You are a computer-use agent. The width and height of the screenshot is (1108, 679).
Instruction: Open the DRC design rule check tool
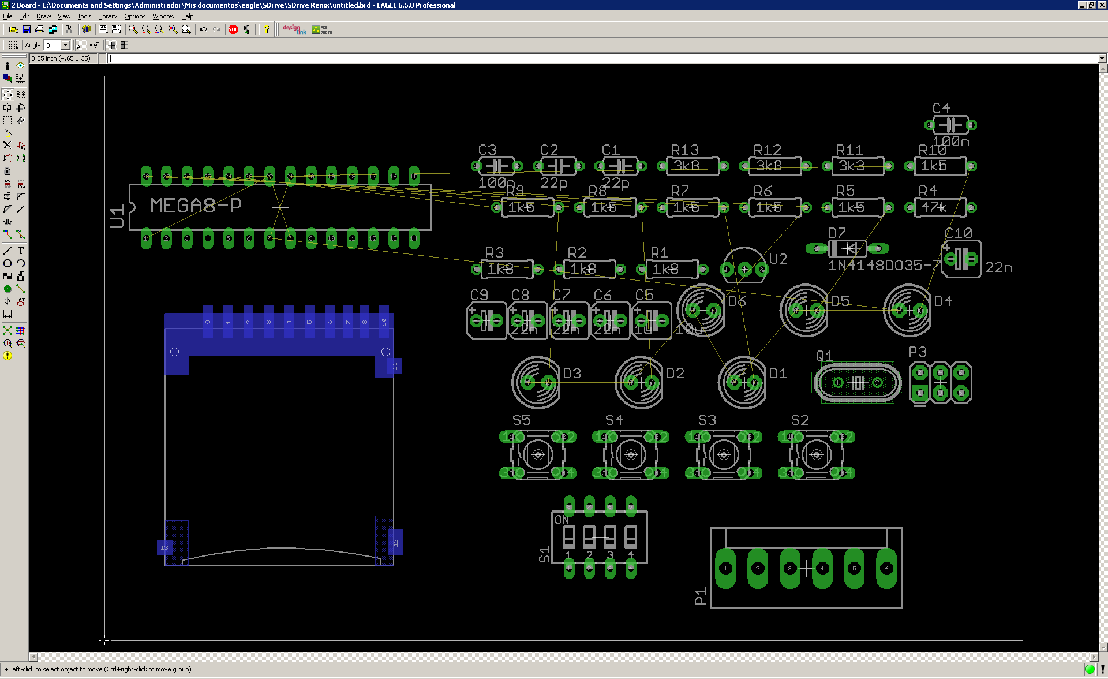click(x=21, y=343)
